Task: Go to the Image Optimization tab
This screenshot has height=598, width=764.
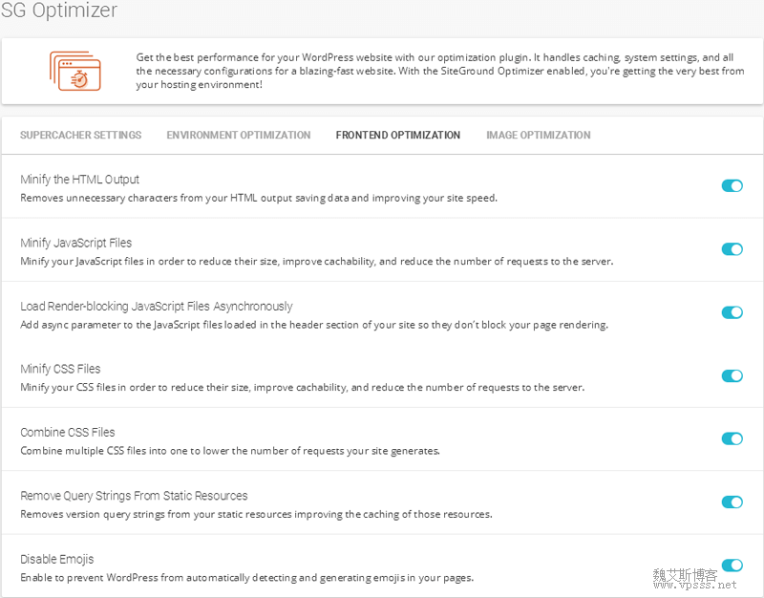Action: tap(539, 135)
